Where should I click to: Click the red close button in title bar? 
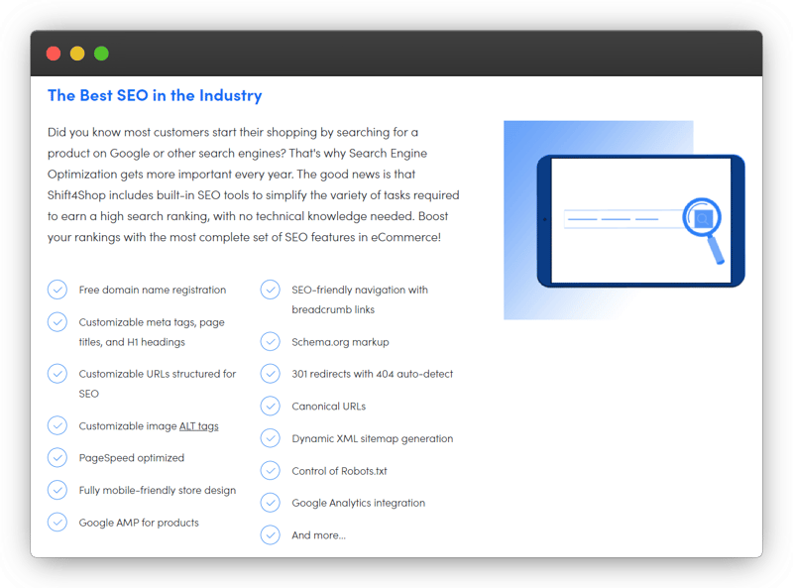(x=54, y=54)
